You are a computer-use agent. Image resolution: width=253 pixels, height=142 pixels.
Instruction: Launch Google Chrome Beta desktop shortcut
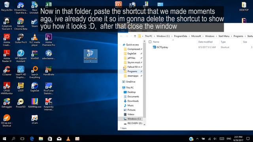coord(21,24)
